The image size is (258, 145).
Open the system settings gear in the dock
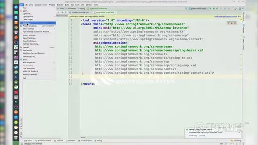tap(16, 32)
